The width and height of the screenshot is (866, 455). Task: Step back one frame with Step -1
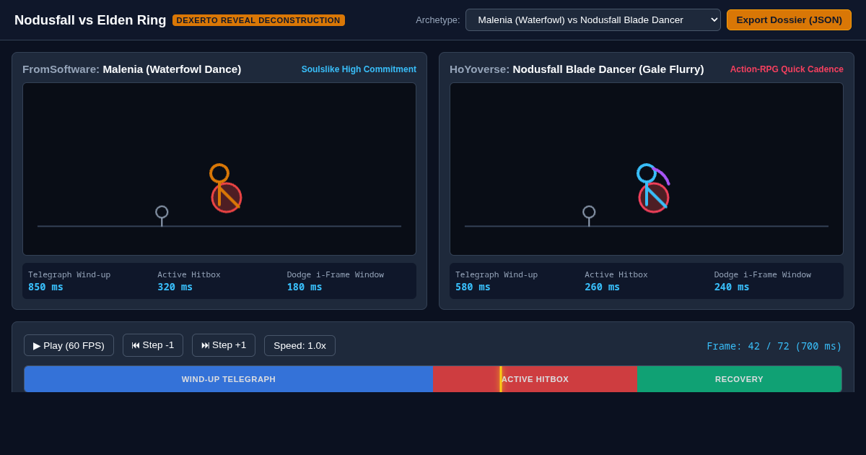[153, 345]
